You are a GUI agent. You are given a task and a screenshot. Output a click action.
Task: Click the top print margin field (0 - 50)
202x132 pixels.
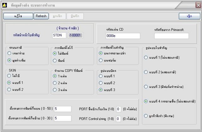coord(62,109)
